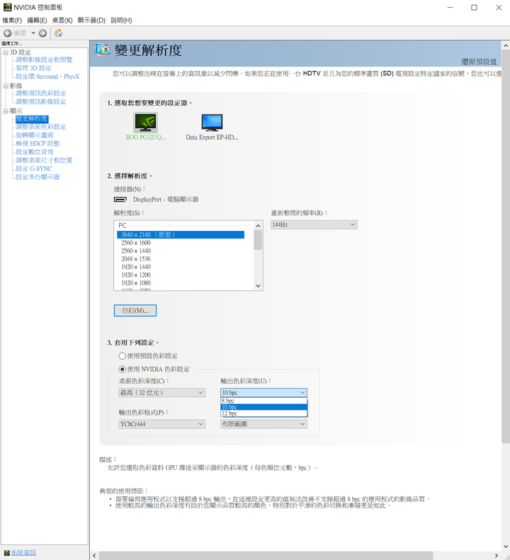Open the 桌面(K) menu
This screenshot has width=510, height=560.
click(x=62, y=21)
